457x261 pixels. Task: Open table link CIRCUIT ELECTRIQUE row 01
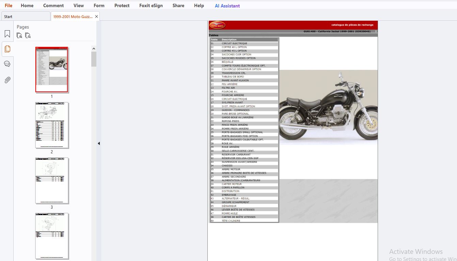[234, 43]
